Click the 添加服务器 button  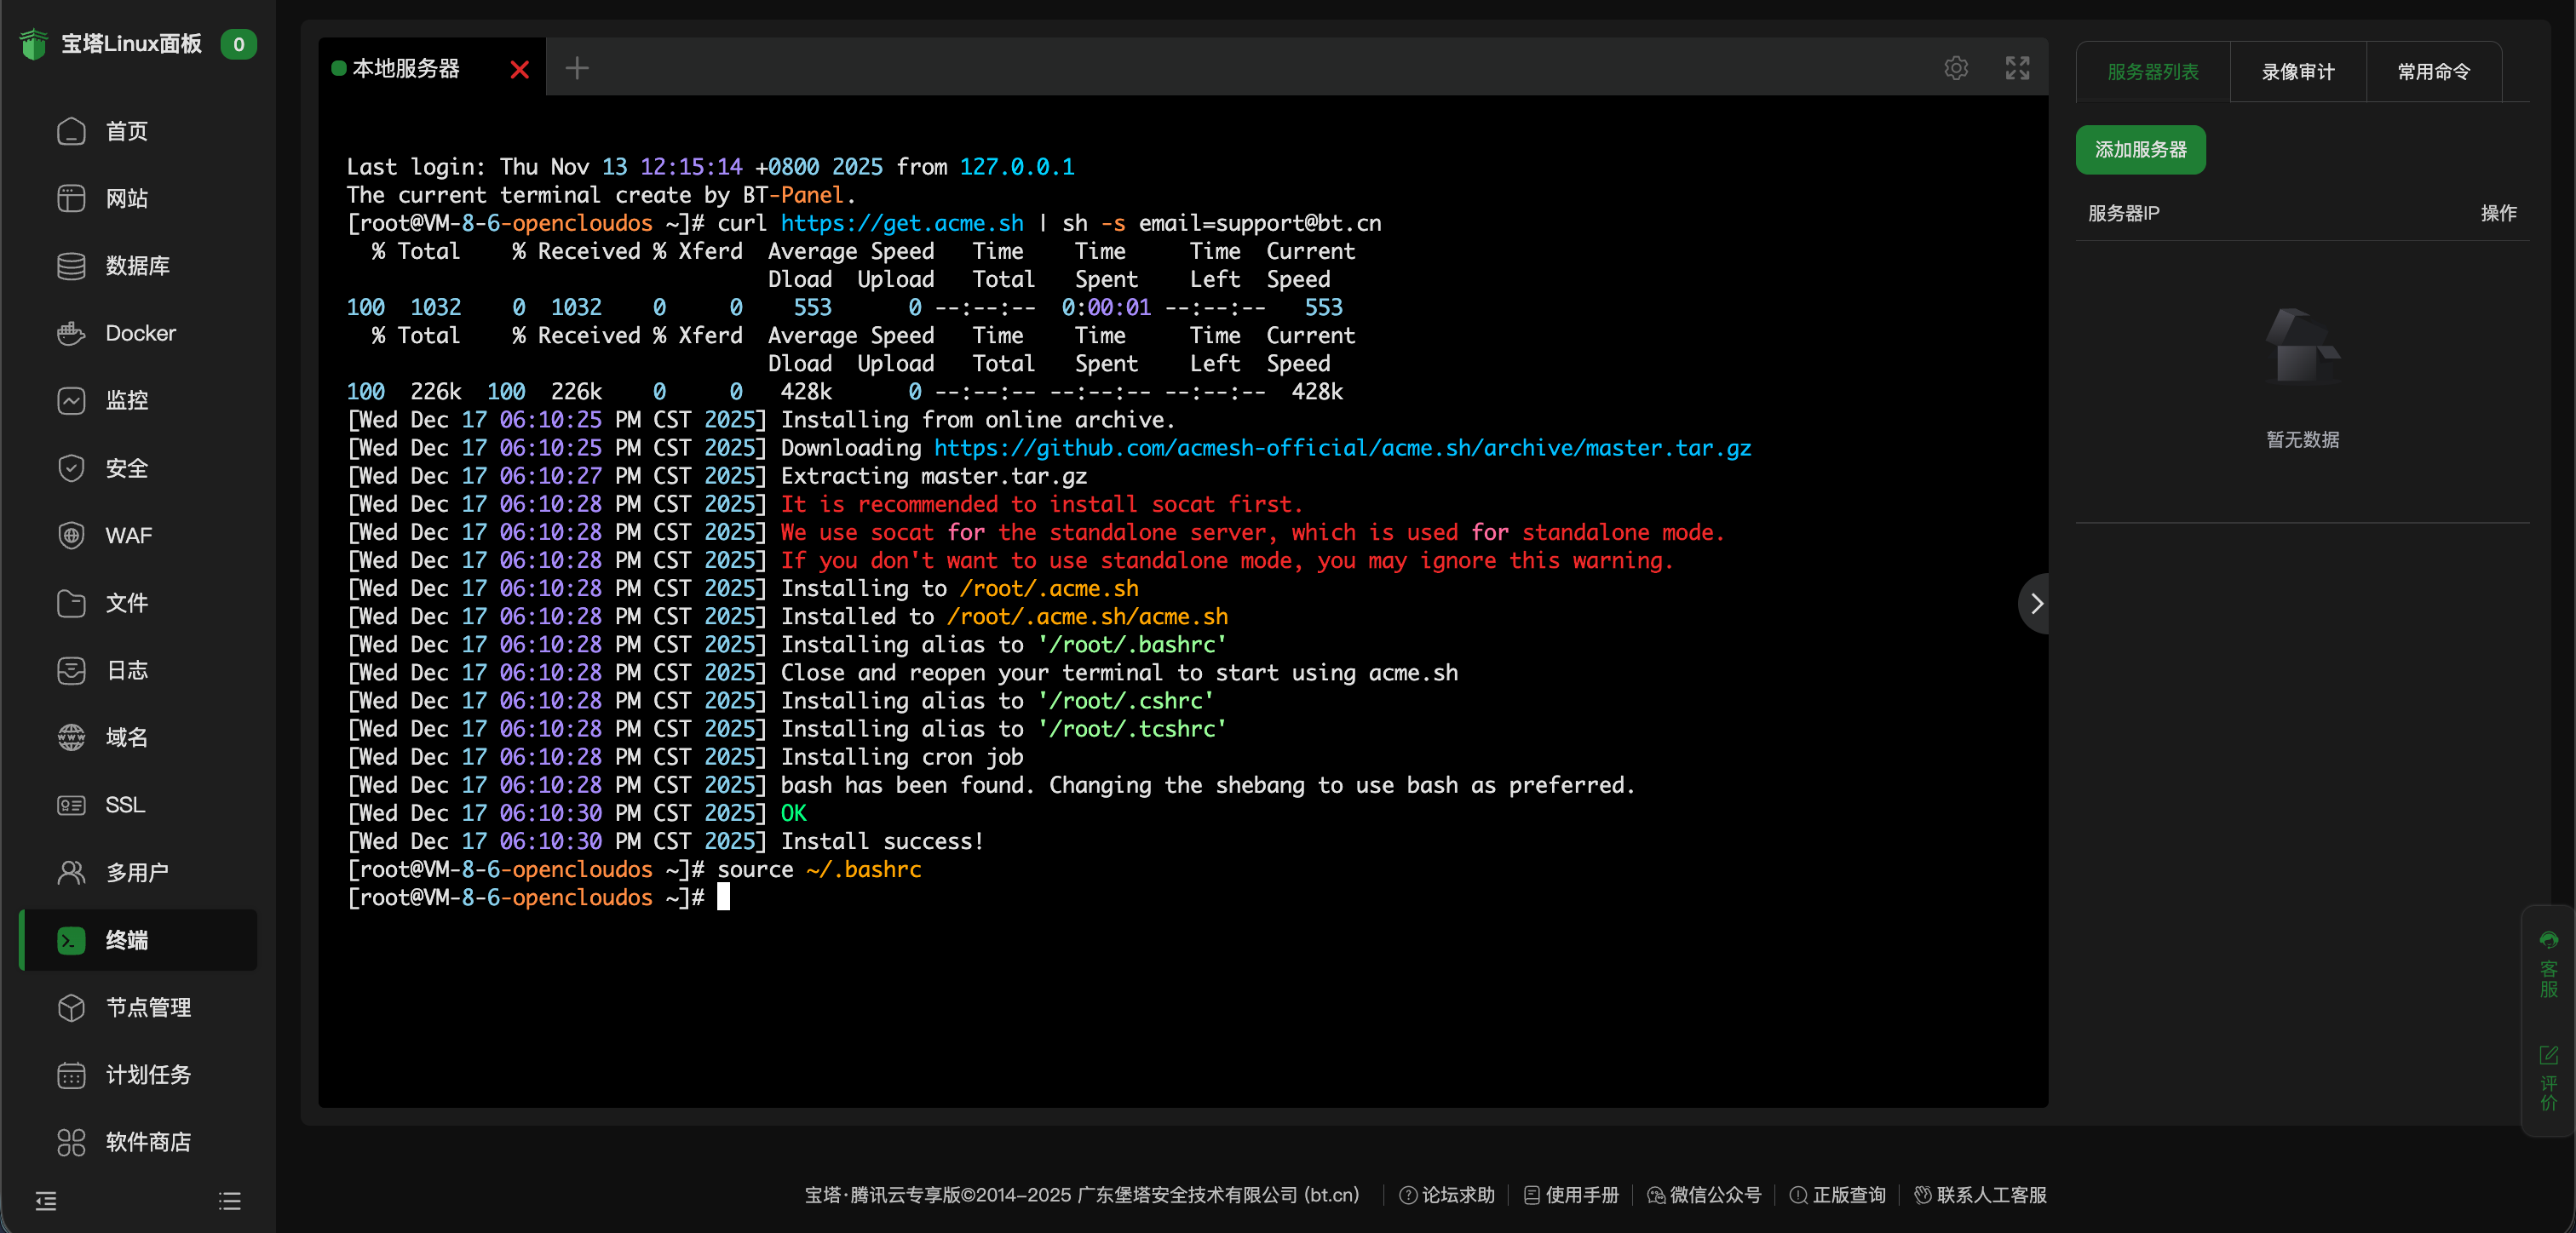click(x=2140, y=150)
